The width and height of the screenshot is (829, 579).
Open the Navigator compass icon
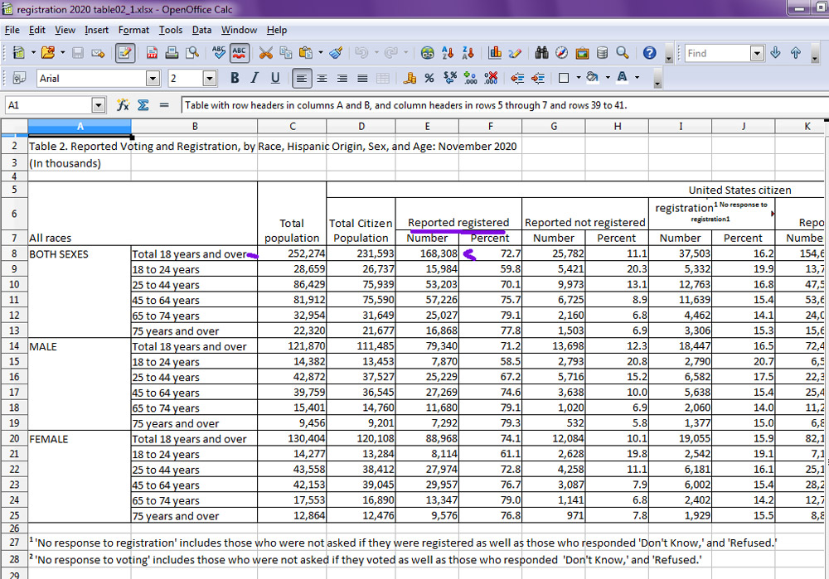tap(561, 53)
